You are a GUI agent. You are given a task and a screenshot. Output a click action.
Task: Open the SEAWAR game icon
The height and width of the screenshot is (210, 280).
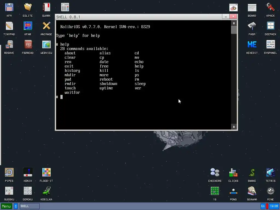(x=252, y=191)
